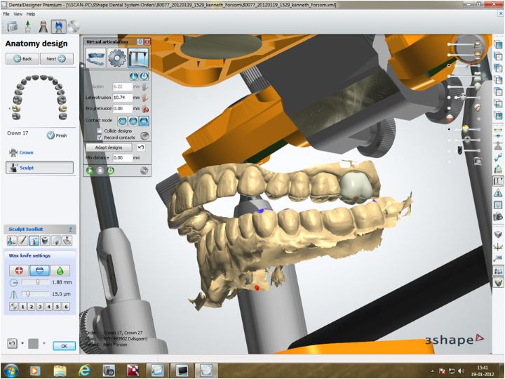The height and width of the screenshot is (379, 505).
Task: Click the greyed disc save step icon
Action: [74, 27]
